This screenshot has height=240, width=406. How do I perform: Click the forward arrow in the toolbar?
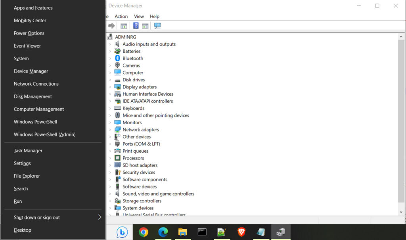point(111,25)
